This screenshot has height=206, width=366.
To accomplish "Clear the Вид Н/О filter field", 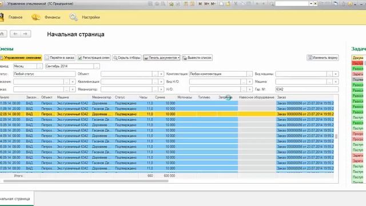I will (x=249, y=82).
